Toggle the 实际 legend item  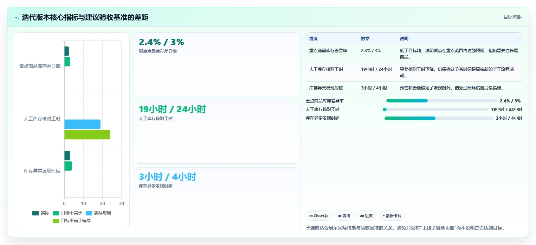41,213
